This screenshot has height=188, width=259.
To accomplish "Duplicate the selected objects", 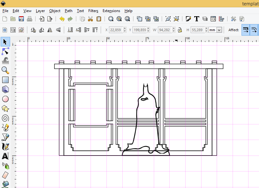I will click(x=140, y=19).
